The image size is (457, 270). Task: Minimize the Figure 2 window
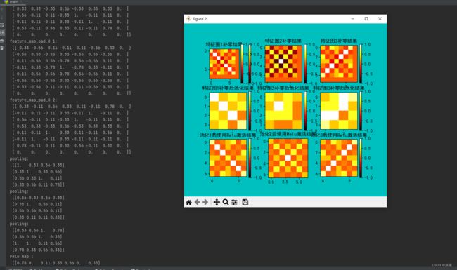tap(353, 19)
